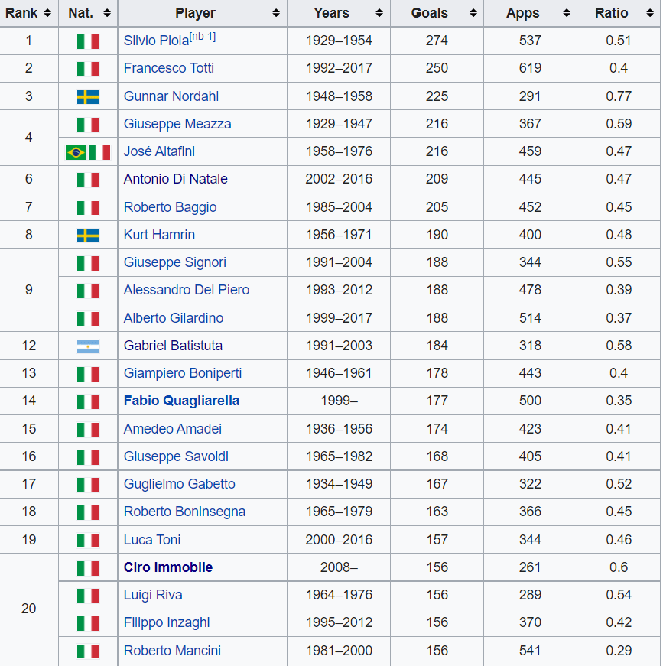The image size is (663, 666).
Task: Sort players by the Apps column
Action: 565,13
